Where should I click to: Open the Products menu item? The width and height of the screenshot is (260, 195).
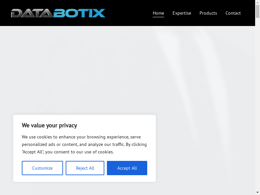(x=208, y=13)
